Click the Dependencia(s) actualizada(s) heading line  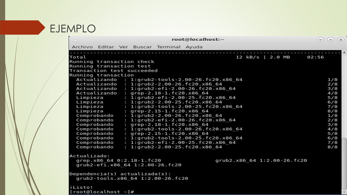(x=120, y=174)
